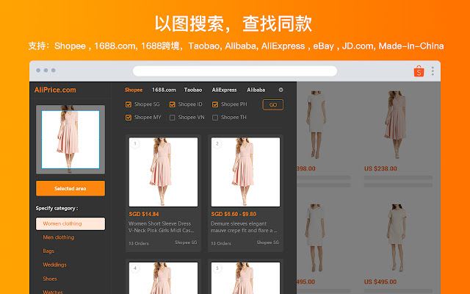Open result 4 dress thumbnail

[x=163, y=278]
